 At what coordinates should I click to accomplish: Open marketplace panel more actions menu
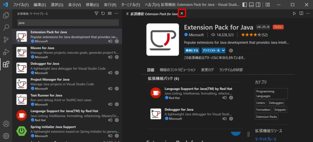tap(116, 13)
